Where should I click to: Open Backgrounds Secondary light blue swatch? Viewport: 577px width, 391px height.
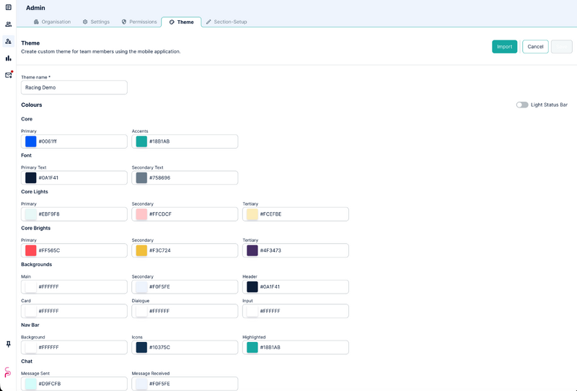tap(141, 287)
